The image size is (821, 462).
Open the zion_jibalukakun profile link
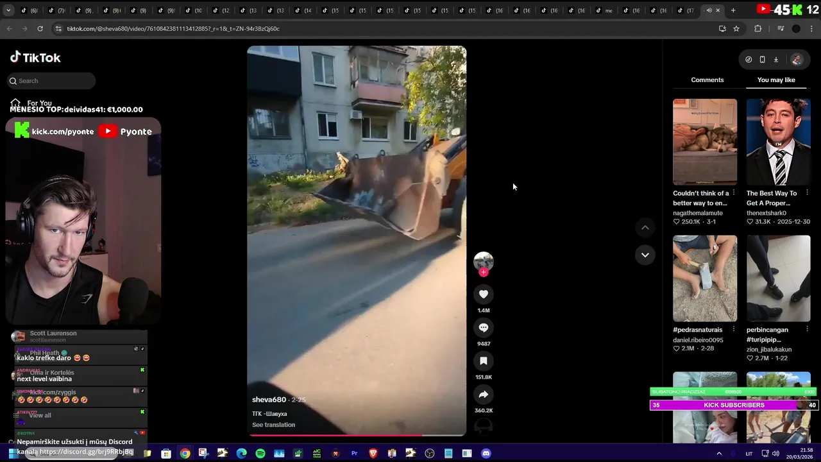tap(769, 350)
